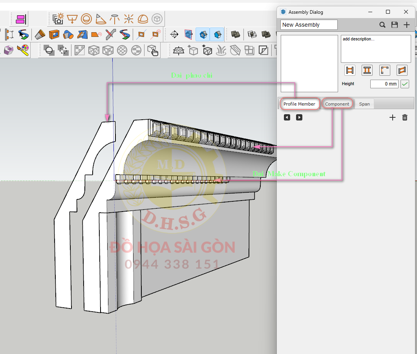Delete the member using the trash icon
The image size is (417, 354).
[405, 117]
